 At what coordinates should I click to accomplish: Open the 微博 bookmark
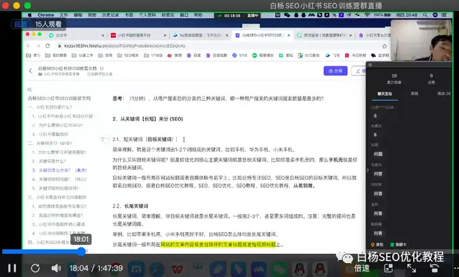coord(175,55)
